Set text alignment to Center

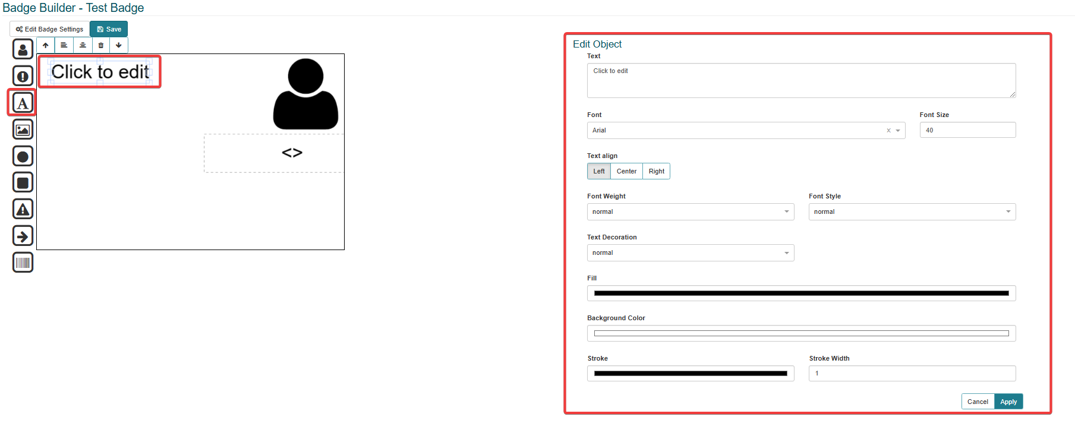626,171
